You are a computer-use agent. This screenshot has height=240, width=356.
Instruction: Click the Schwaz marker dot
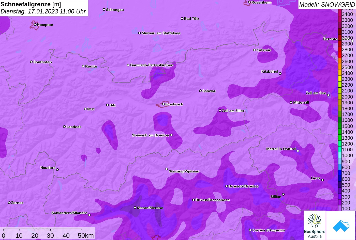click(x=200, y=91)
